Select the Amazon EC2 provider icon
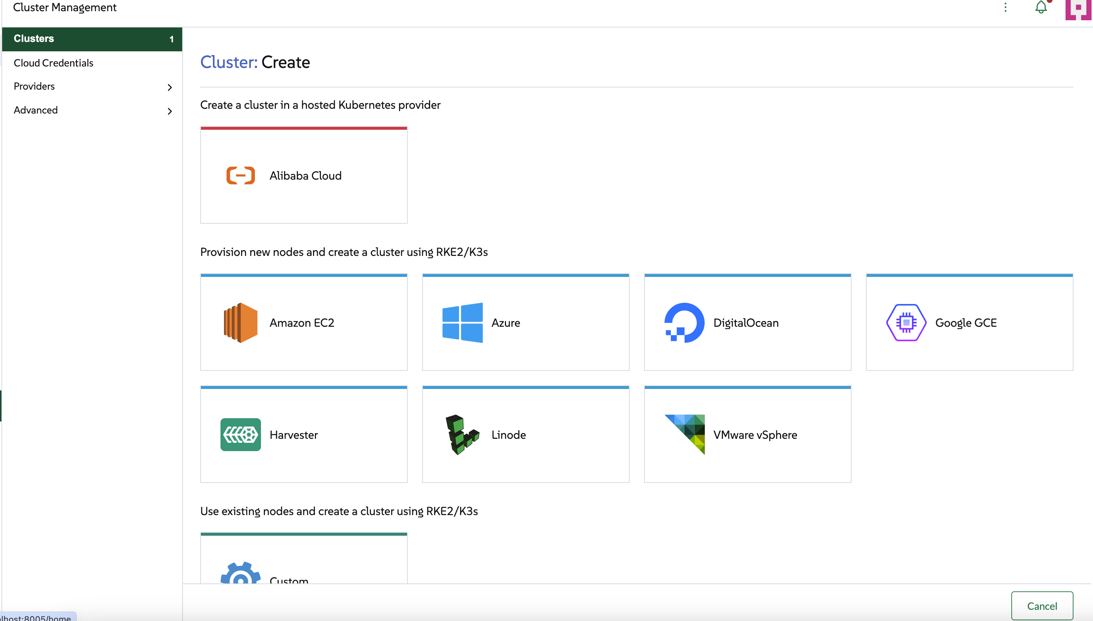1093x621 pixels. click(x=240, y=322)
